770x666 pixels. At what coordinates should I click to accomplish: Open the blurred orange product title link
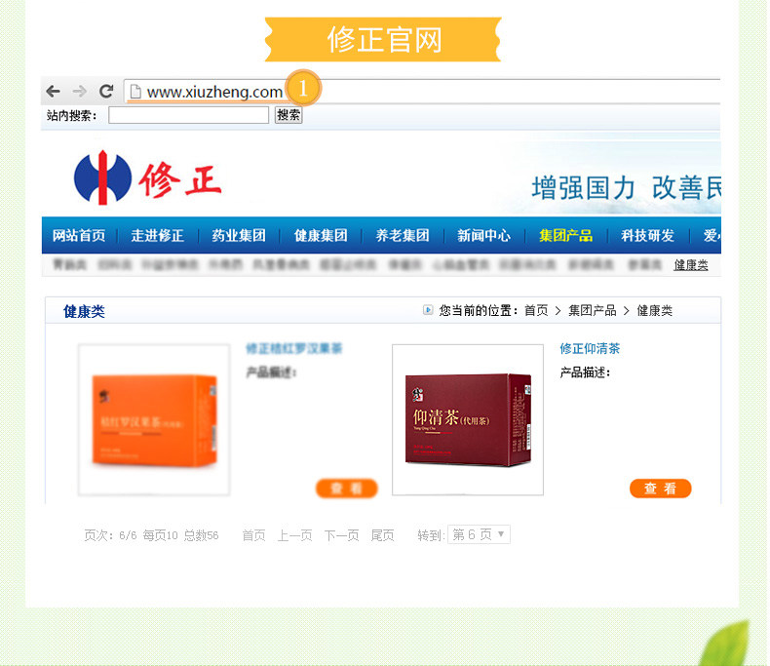[294, 349]
